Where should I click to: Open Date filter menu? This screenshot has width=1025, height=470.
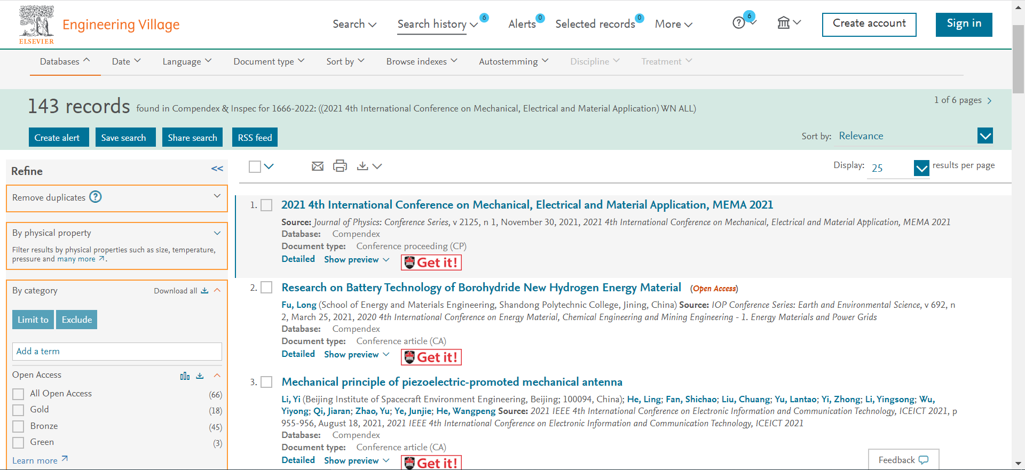[x=127, y=62]
